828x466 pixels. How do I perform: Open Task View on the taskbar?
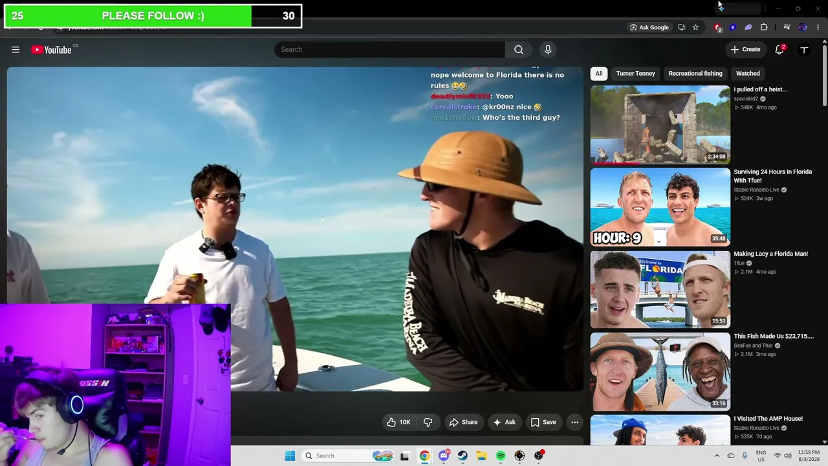[x=405, y=456]
